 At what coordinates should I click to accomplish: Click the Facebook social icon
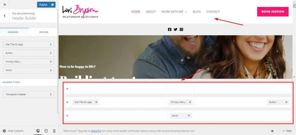pos(170,29)
